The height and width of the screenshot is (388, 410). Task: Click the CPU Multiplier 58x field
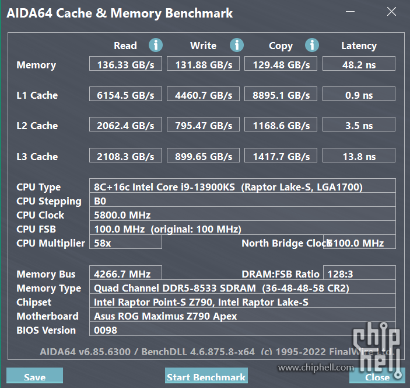(x=125, y=242)
